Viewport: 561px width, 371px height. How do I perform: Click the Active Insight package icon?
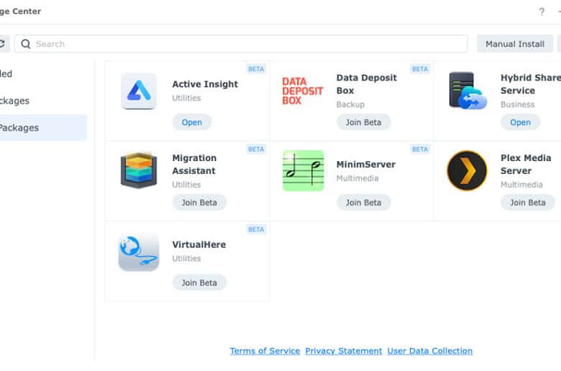point(139,91)
